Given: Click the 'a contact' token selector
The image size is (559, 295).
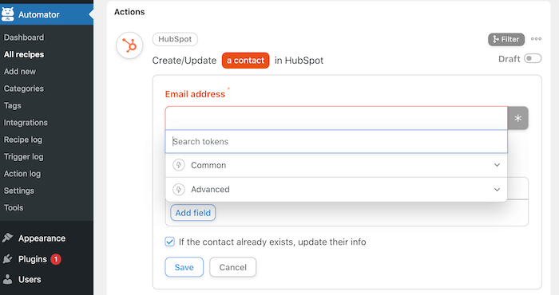Looking at the screenshot, I should click(246, 61).
